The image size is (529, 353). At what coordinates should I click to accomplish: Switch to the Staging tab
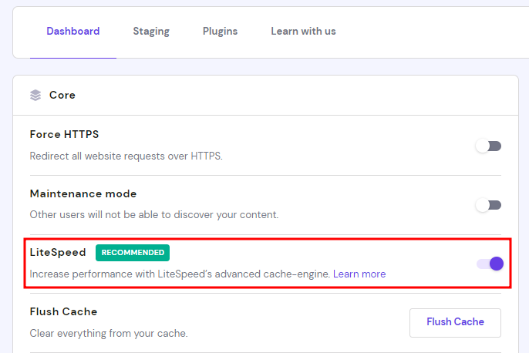(151, 32)
